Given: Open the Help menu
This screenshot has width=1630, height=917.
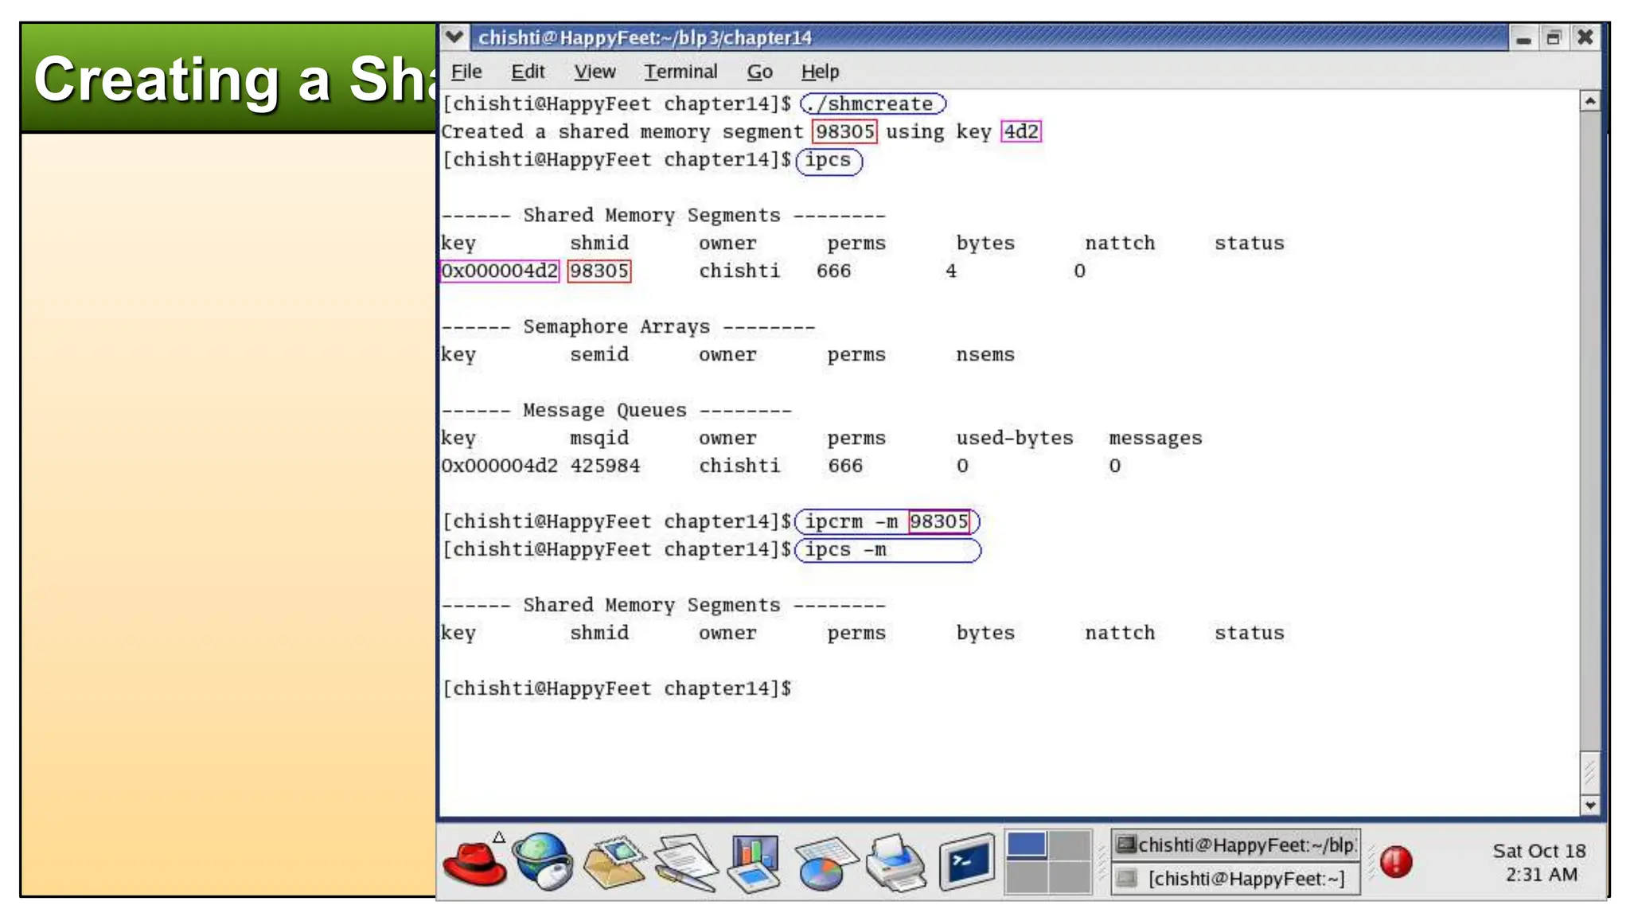Looking at the screenshot, I should pos(820,72).
